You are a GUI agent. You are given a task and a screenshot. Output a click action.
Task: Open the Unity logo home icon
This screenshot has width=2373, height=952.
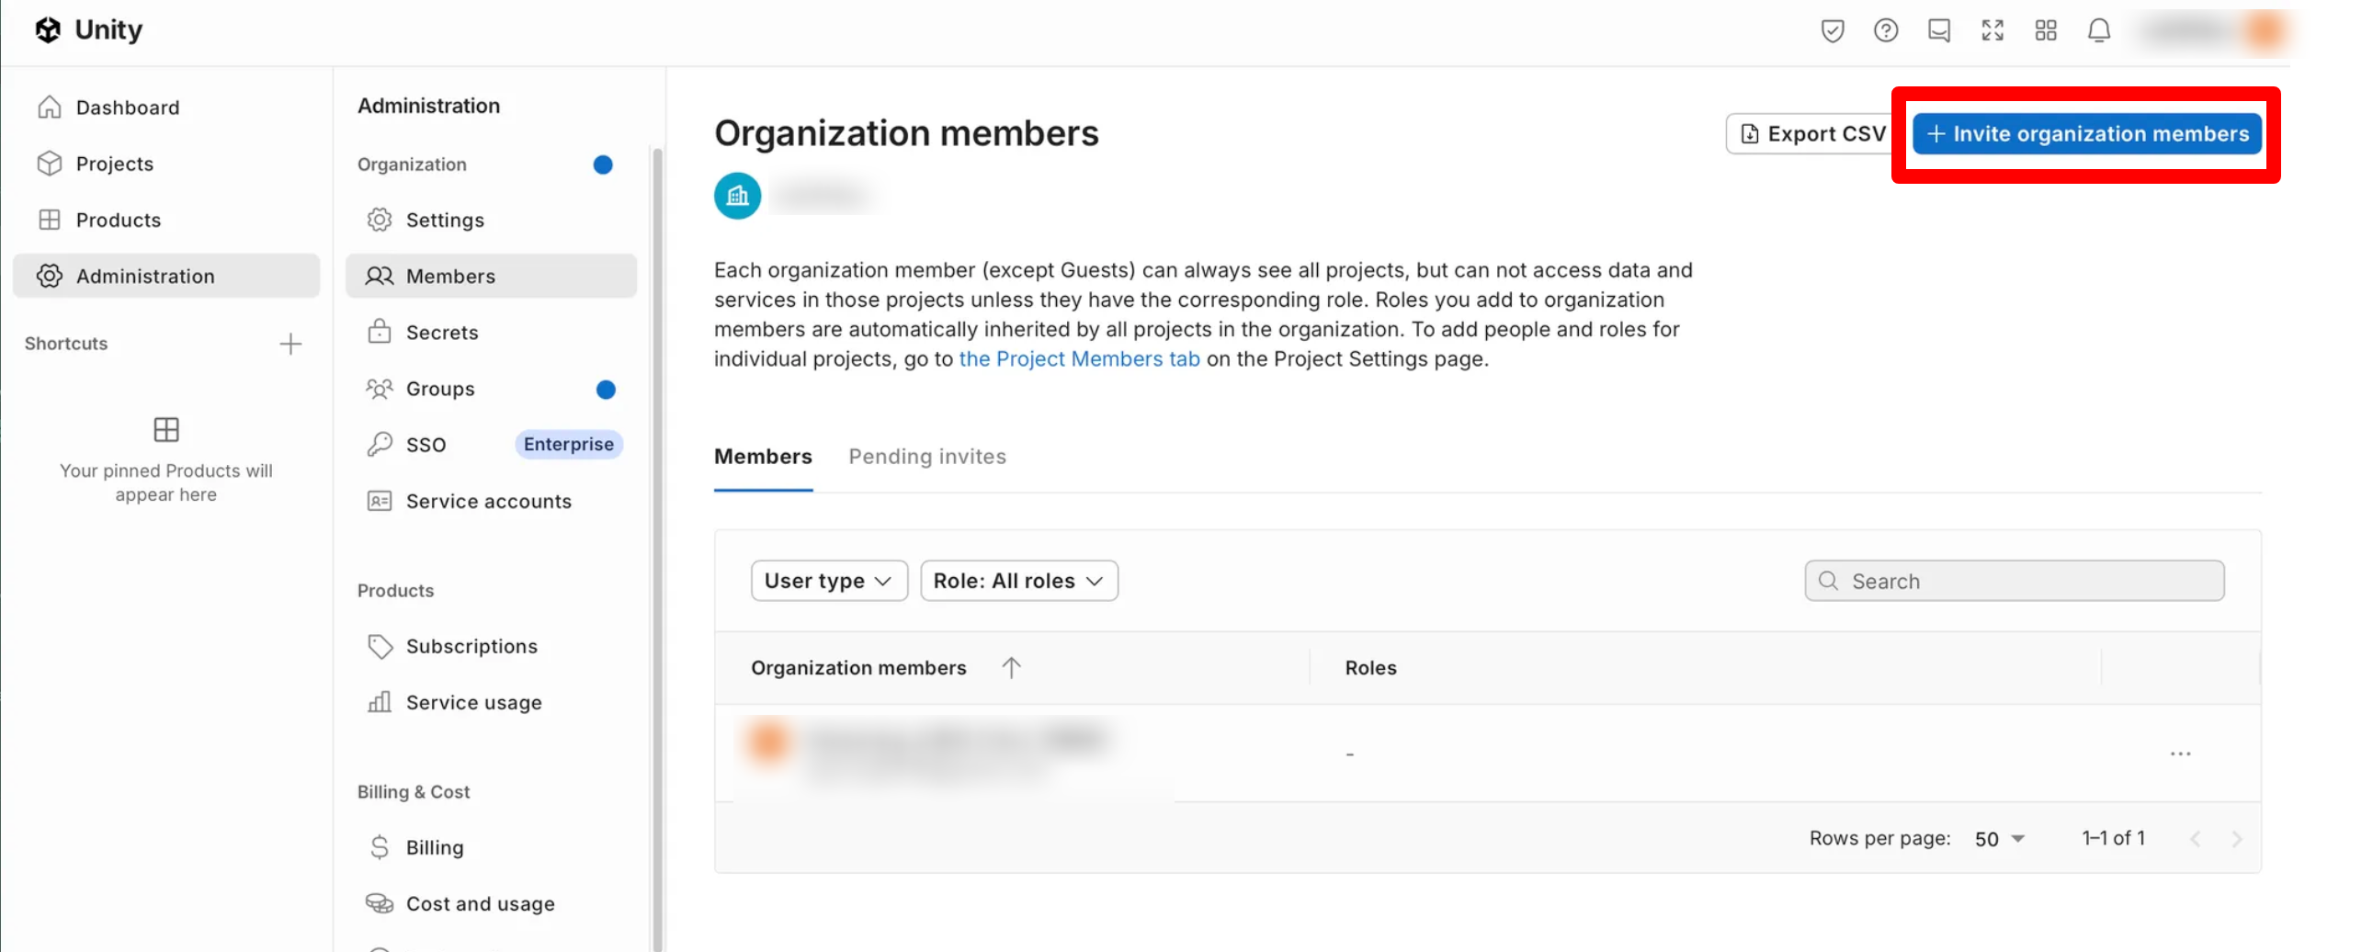[x=49, y=28]
